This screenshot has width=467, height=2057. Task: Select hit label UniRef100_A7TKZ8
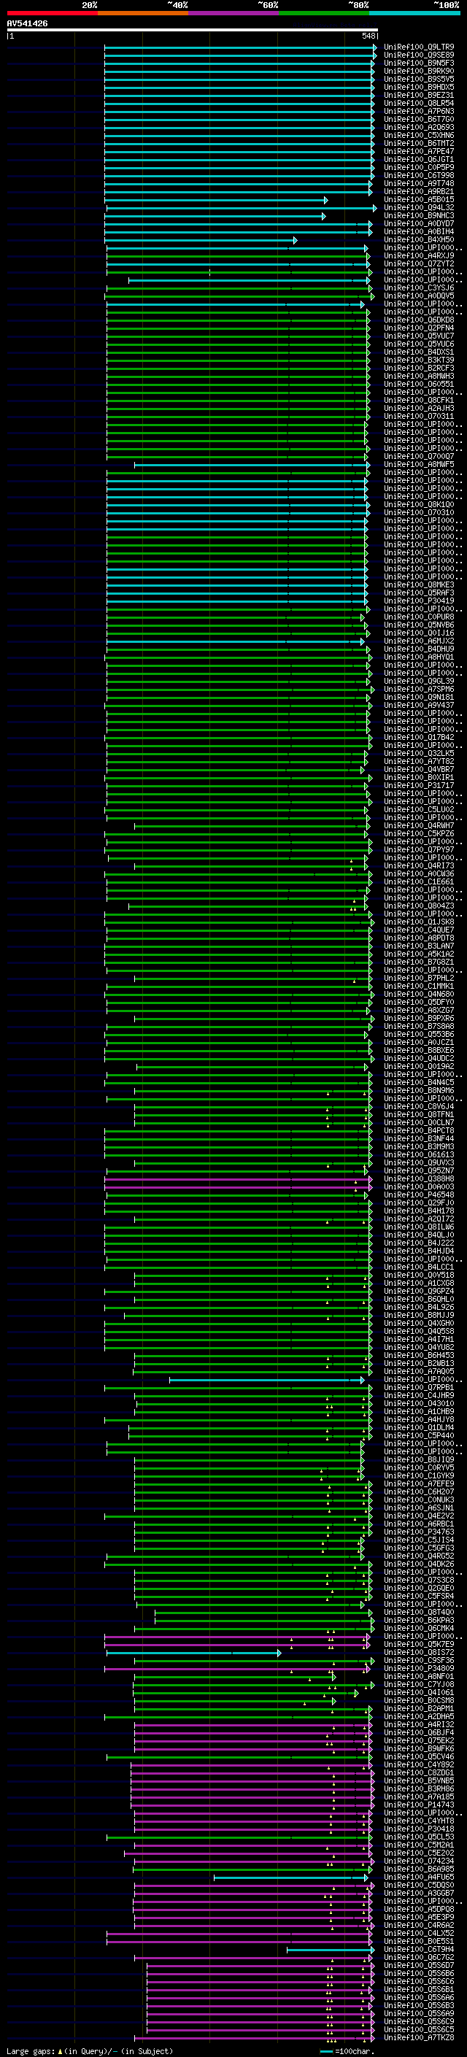coord(418,2039)
